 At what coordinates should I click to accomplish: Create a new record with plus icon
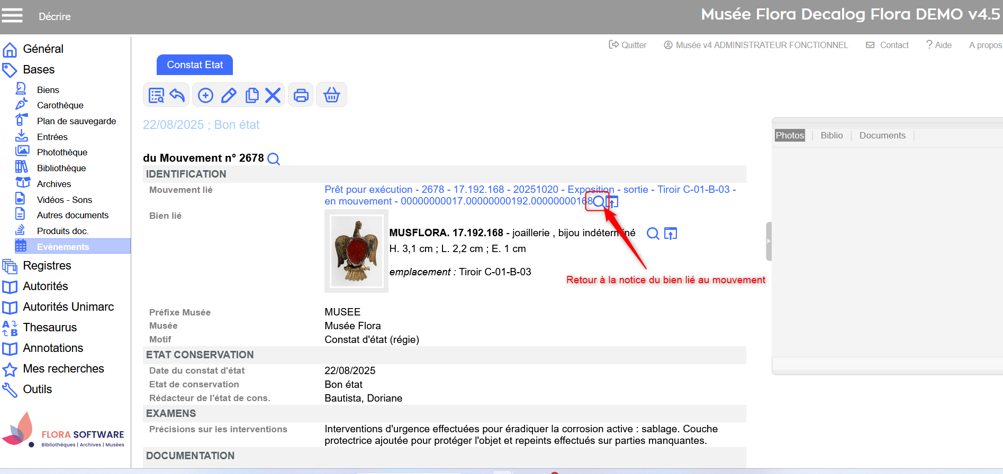tap(205, 95)
